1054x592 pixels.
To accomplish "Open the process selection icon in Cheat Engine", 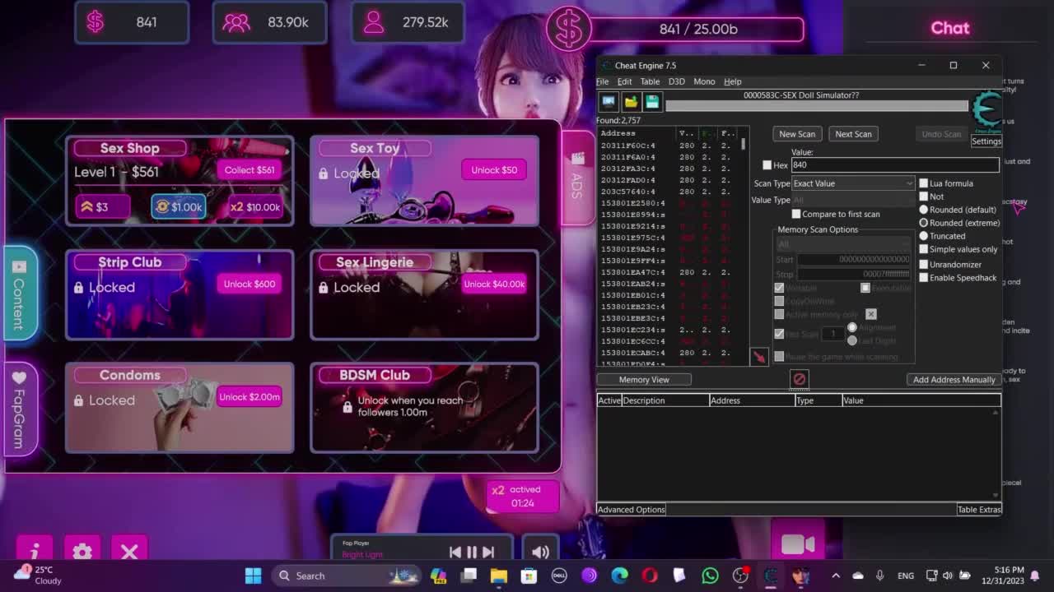I will pos(609,101).
